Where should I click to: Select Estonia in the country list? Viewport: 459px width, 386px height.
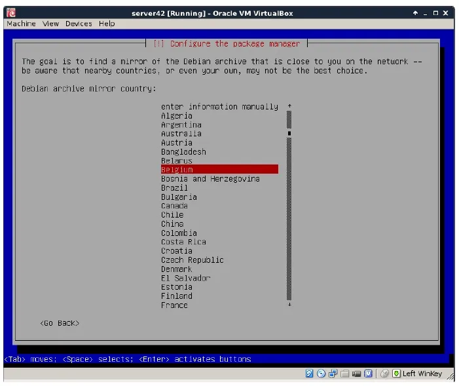coord(219,287)
